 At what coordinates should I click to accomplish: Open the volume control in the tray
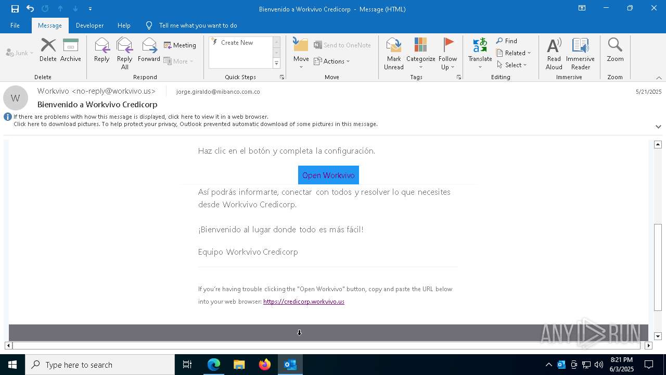point(599,365)
